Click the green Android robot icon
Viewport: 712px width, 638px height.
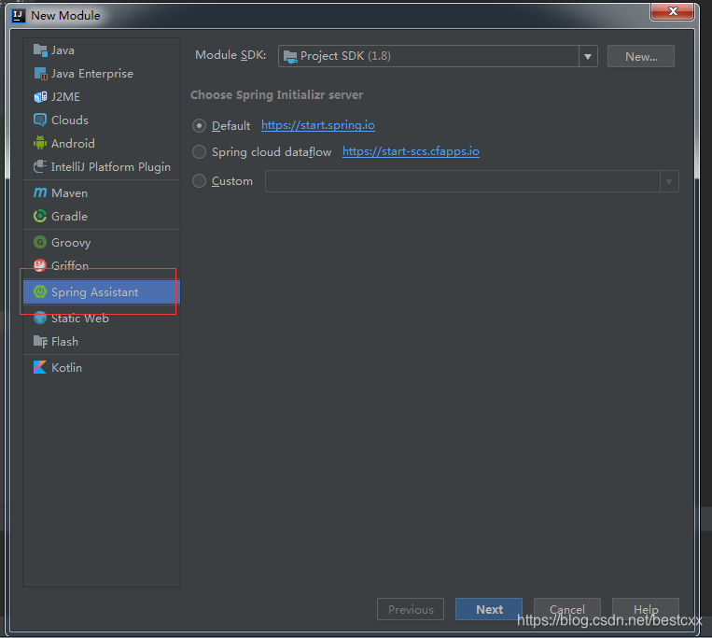click(x=40, y=143)
